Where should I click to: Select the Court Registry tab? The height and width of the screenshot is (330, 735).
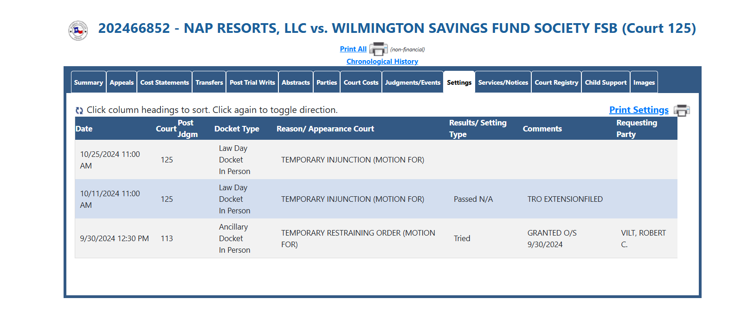click(x=556, y=82)
